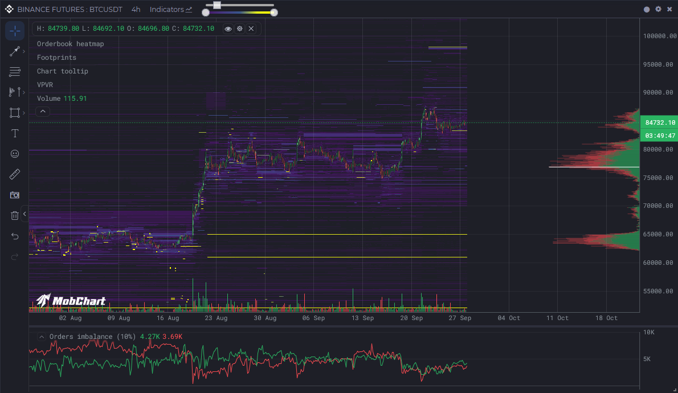Screen dimensions: 678x393
Task: Select the trend line drawing tool
Action: [x=14, y=51]
